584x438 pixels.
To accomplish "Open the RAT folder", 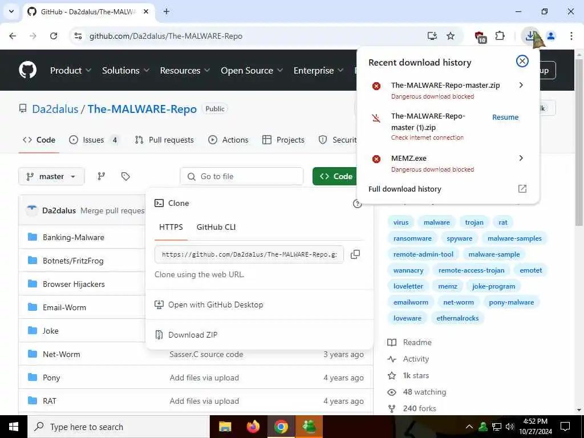I will click(50, 401).
